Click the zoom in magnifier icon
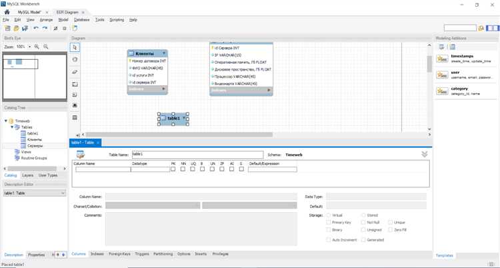The width and height of the screenshot is (500, 268). coord(37,47)
